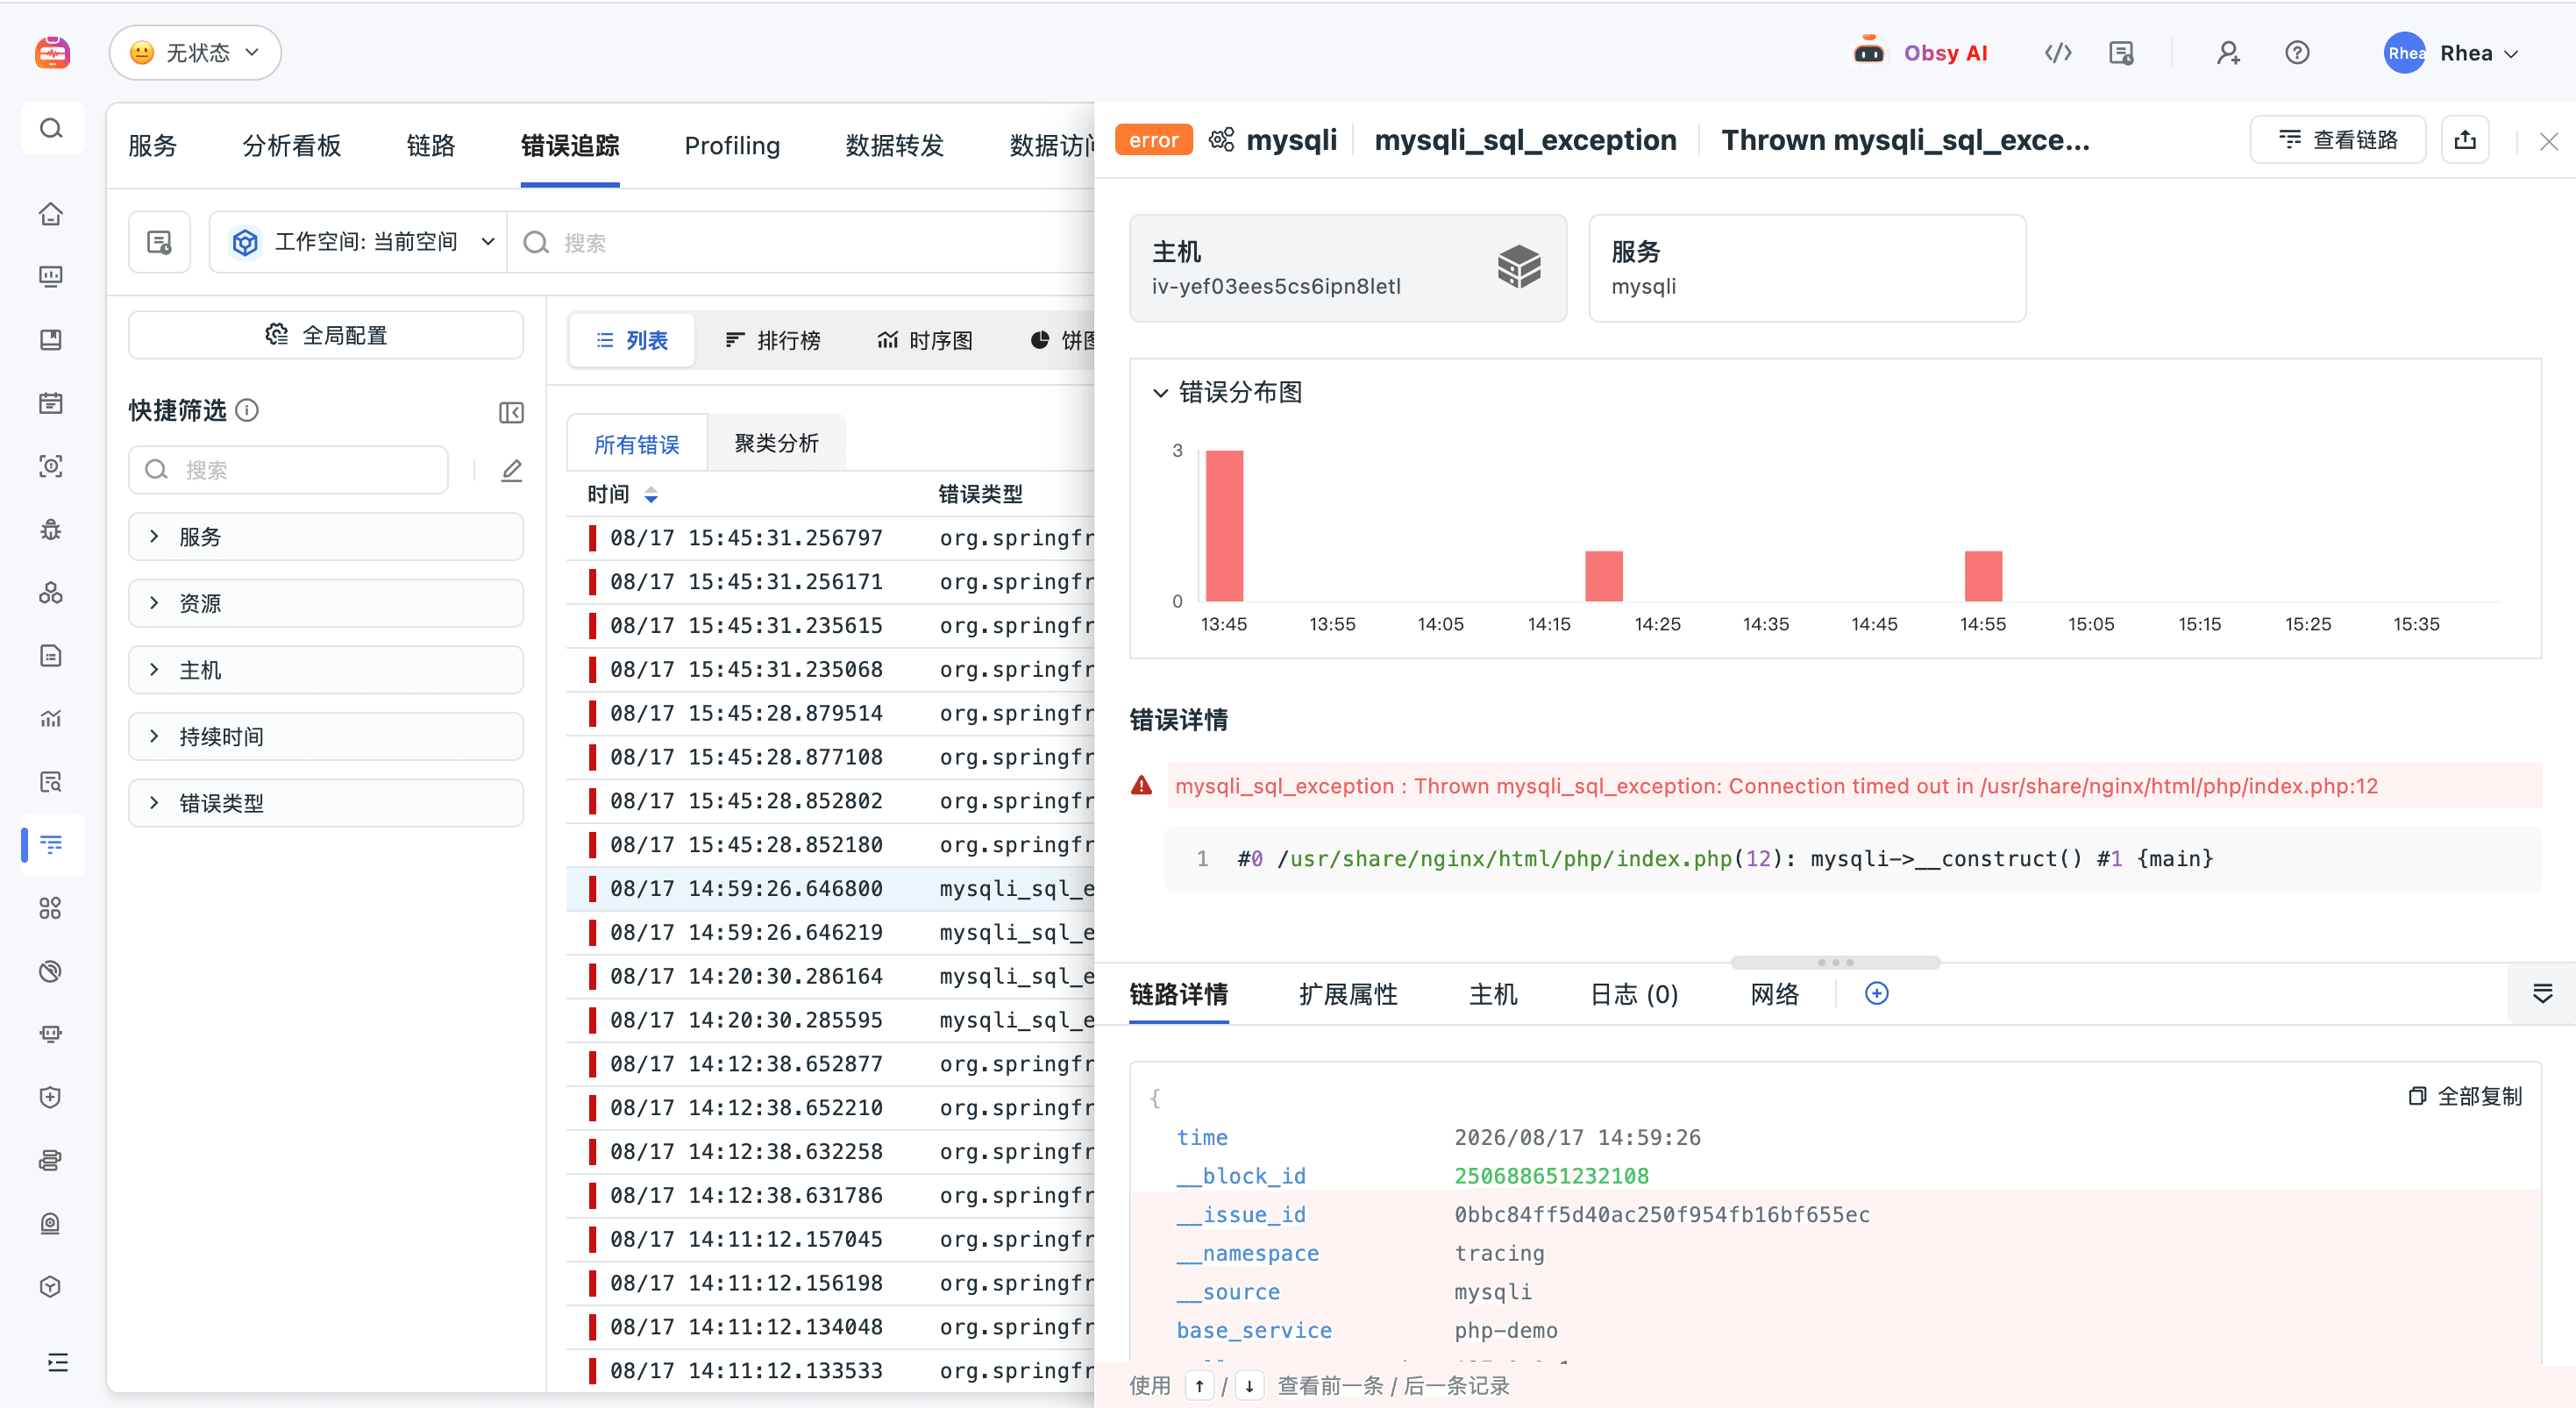Click the 服务 mysqli card
2576x1408 pixels.
tap(1807, 268)
